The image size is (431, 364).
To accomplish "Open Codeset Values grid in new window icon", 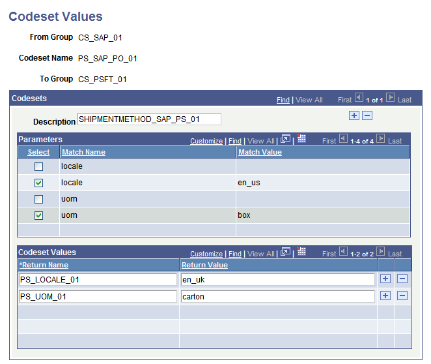I will click(285, 252).
